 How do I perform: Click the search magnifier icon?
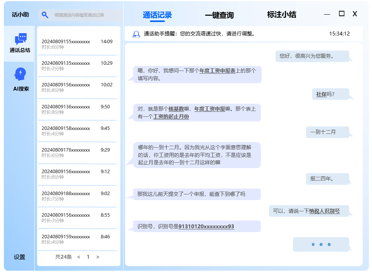[45, 15]
